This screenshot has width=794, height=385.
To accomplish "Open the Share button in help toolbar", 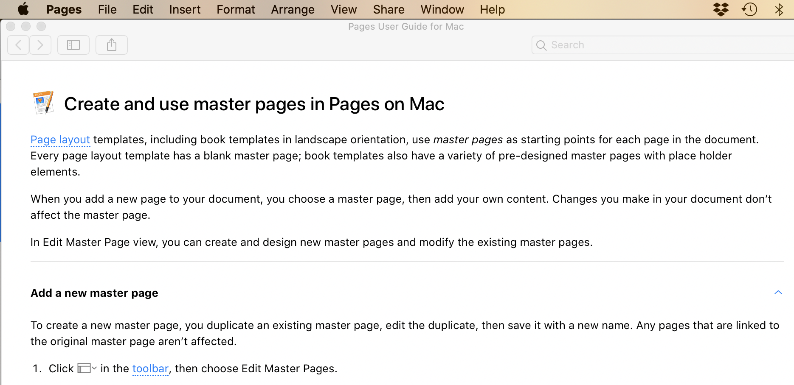I will coord(112,45).
